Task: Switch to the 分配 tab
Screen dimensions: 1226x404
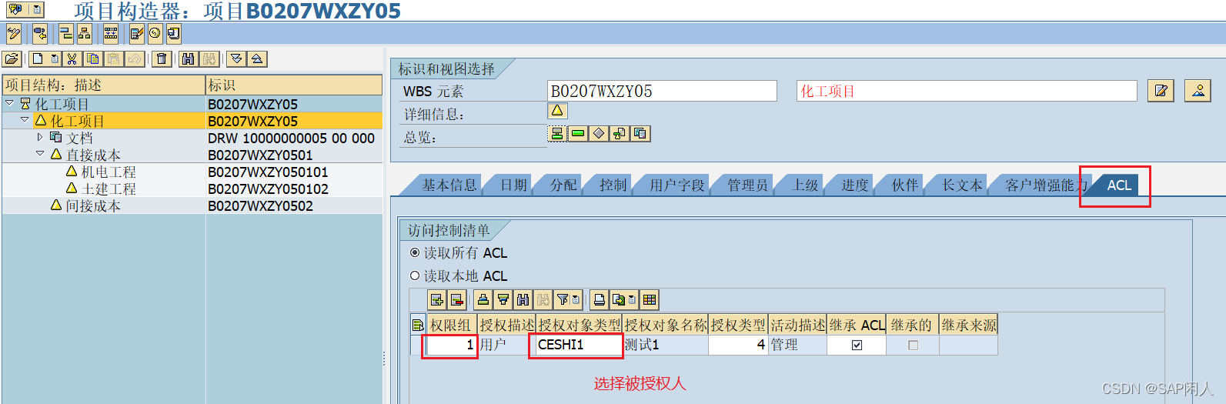Action: [563, 185]
